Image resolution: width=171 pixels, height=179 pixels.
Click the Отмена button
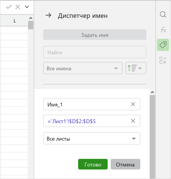coord(126,164)
